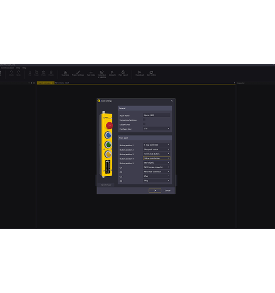
Task: Click the Cancel button
Action: (167, 191)
